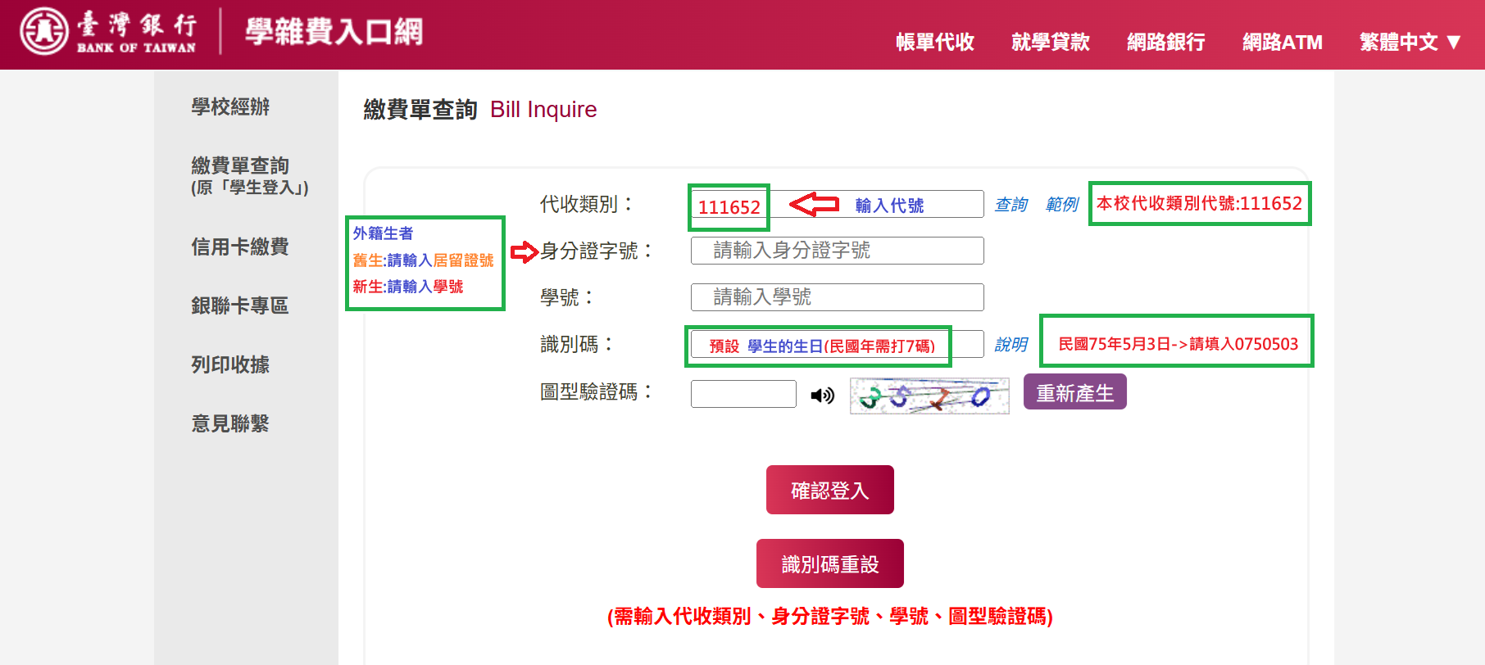Click the 範例 link beside 代收類別
The width and height of the screenshot is (1485, 665).
(1061, 204)
